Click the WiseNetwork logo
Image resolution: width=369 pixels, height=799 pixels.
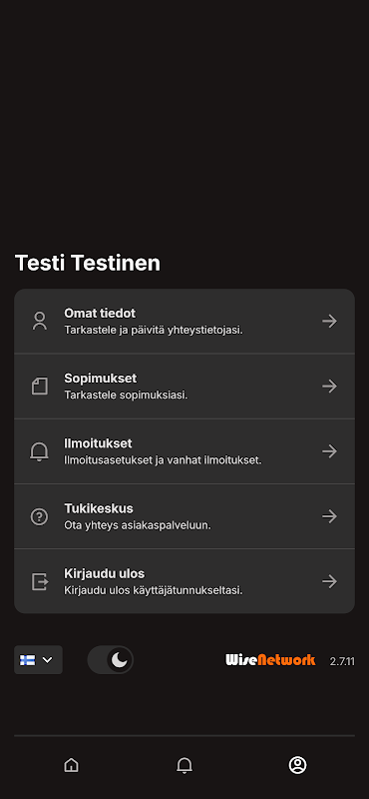[x=270, y=660]
